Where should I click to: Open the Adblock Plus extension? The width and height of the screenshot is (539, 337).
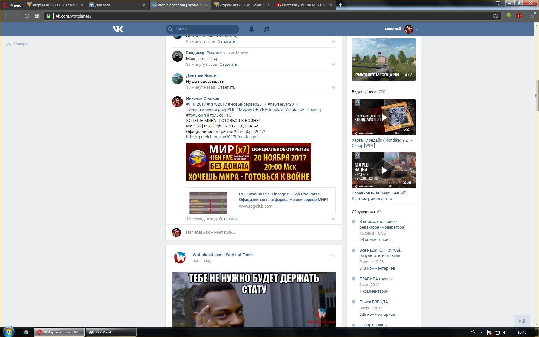[518, 16]
